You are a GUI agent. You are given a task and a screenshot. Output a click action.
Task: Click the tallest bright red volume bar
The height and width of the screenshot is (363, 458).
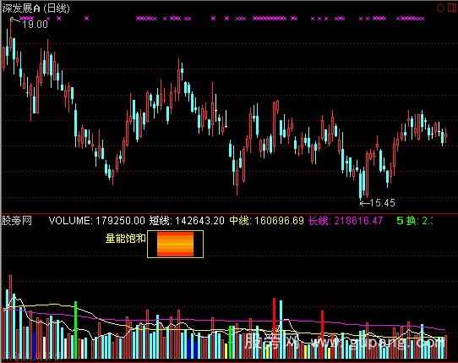(x=275, y=328)
